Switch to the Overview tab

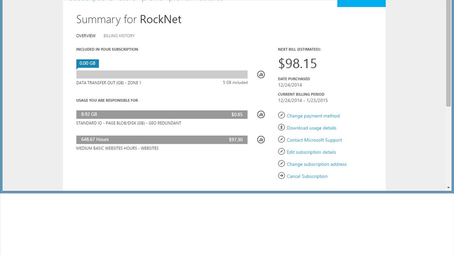tap(86, 36)
